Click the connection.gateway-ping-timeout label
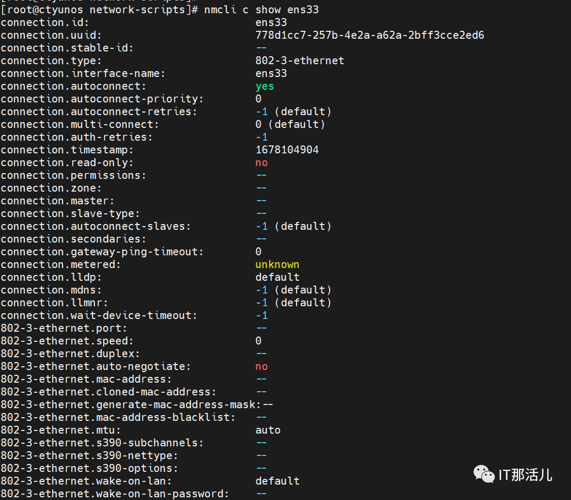This screenshot has height=500, width=571. [102, 252]
